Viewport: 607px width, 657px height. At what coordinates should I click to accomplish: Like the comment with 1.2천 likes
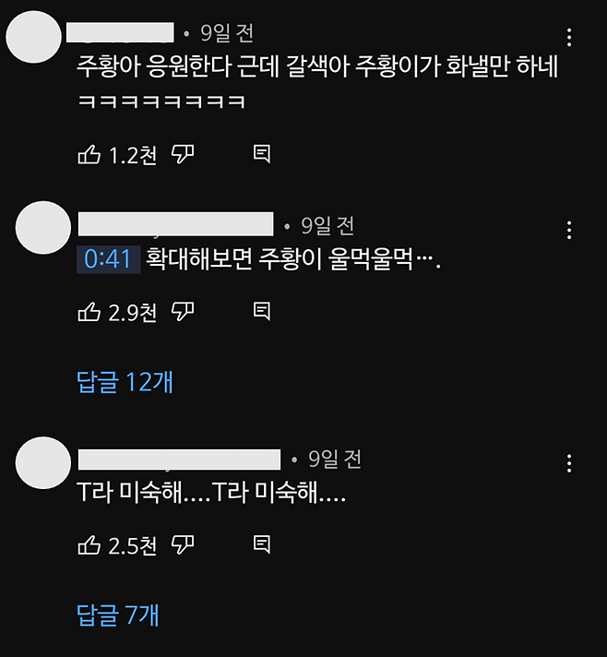tap(89, 155)
